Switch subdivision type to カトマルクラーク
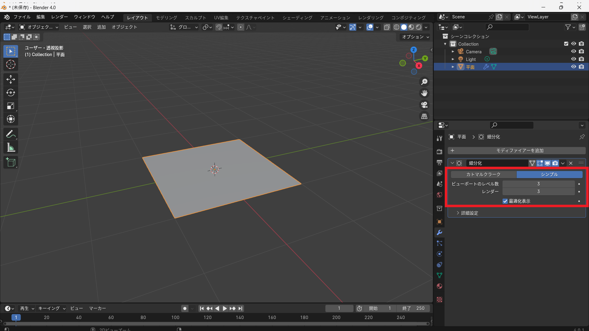The width and height of the screenshot is (589, 331). pyautogui.click(x=483, y=174)
